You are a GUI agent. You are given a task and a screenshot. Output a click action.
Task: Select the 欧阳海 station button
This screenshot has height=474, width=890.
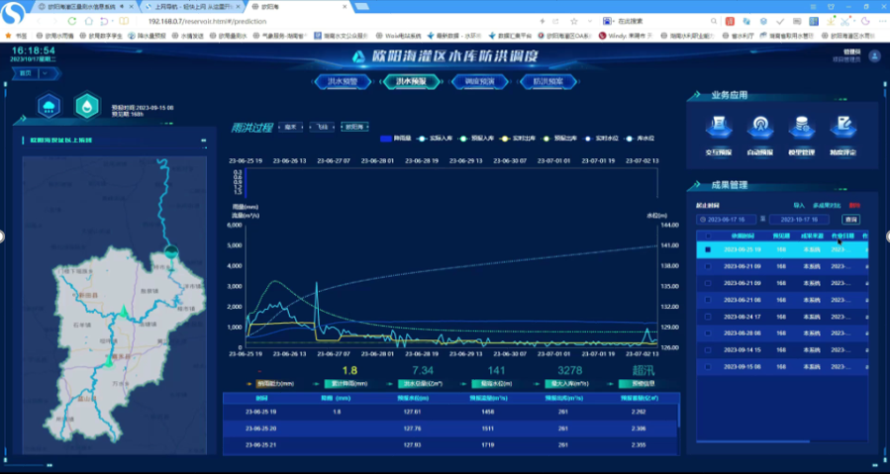point(354,127)
